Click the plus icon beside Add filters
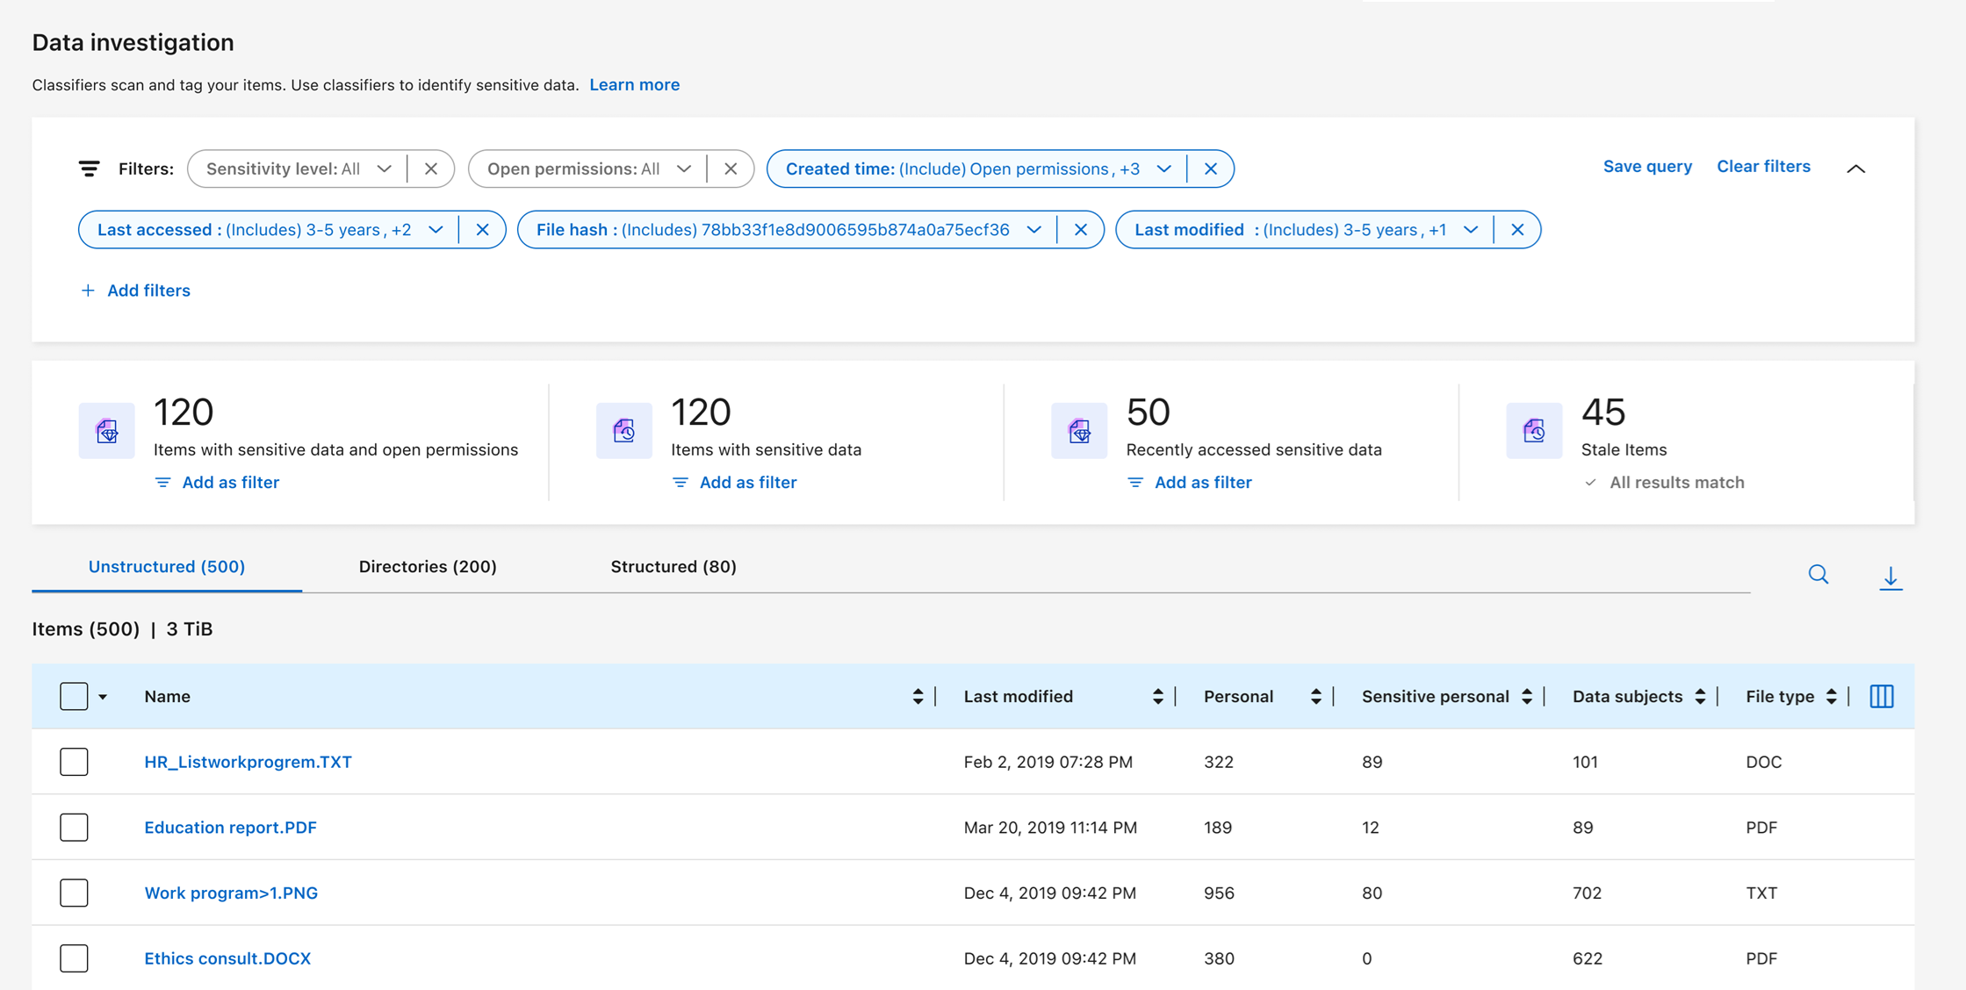Viewport: 1966px width, 990px height. coord(88,291)
